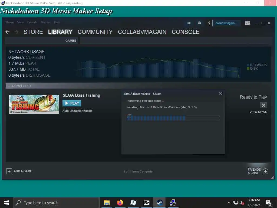Click the muted volume tray icon
Viewport: 277px width, 208px height.
click(x=242, y=203)
